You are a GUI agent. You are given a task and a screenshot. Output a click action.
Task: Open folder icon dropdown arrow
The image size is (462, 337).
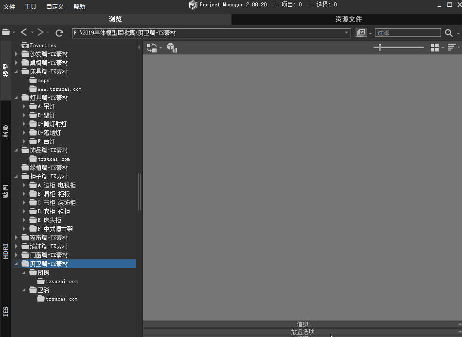click(14, 33)
